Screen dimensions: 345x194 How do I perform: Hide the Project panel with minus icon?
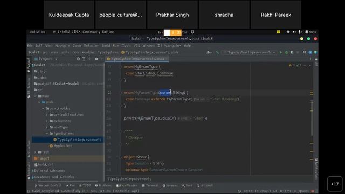coord(102,59)
